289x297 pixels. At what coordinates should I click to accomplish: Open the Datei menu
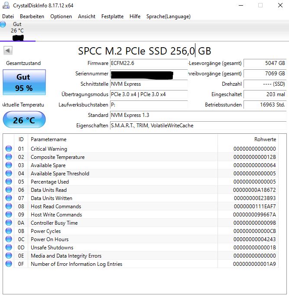tap(8, 16)
